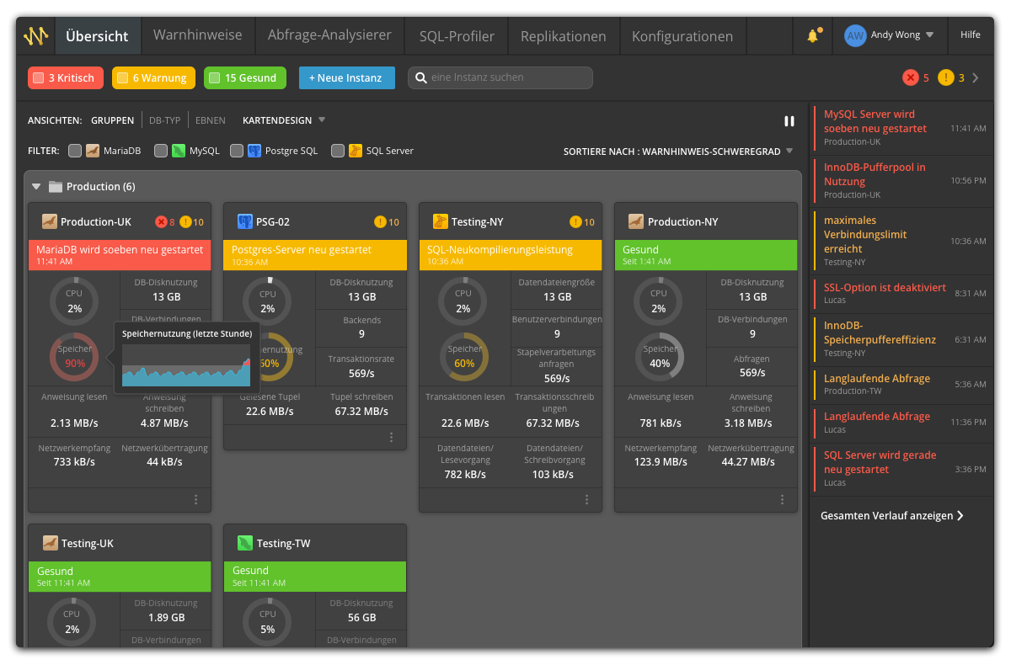Open the maximales Verbindungslimit erreicht alert
The height and width of the screenshot is (665, 1011).
[901, 241]
